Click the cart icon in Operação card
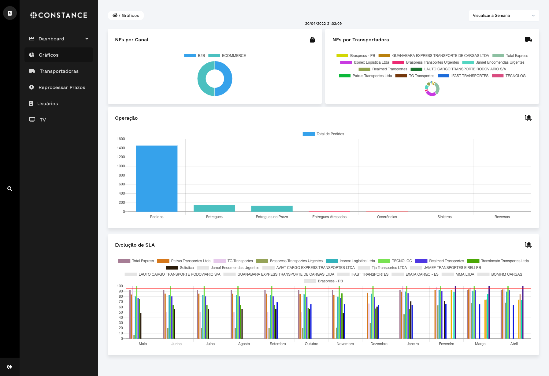The image size is (549, 376). (528, 118)
